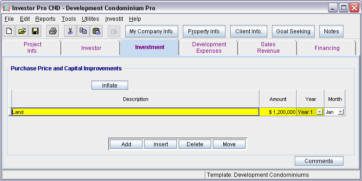
Task: Open the Client Info. button
Action: pos(249,31)
